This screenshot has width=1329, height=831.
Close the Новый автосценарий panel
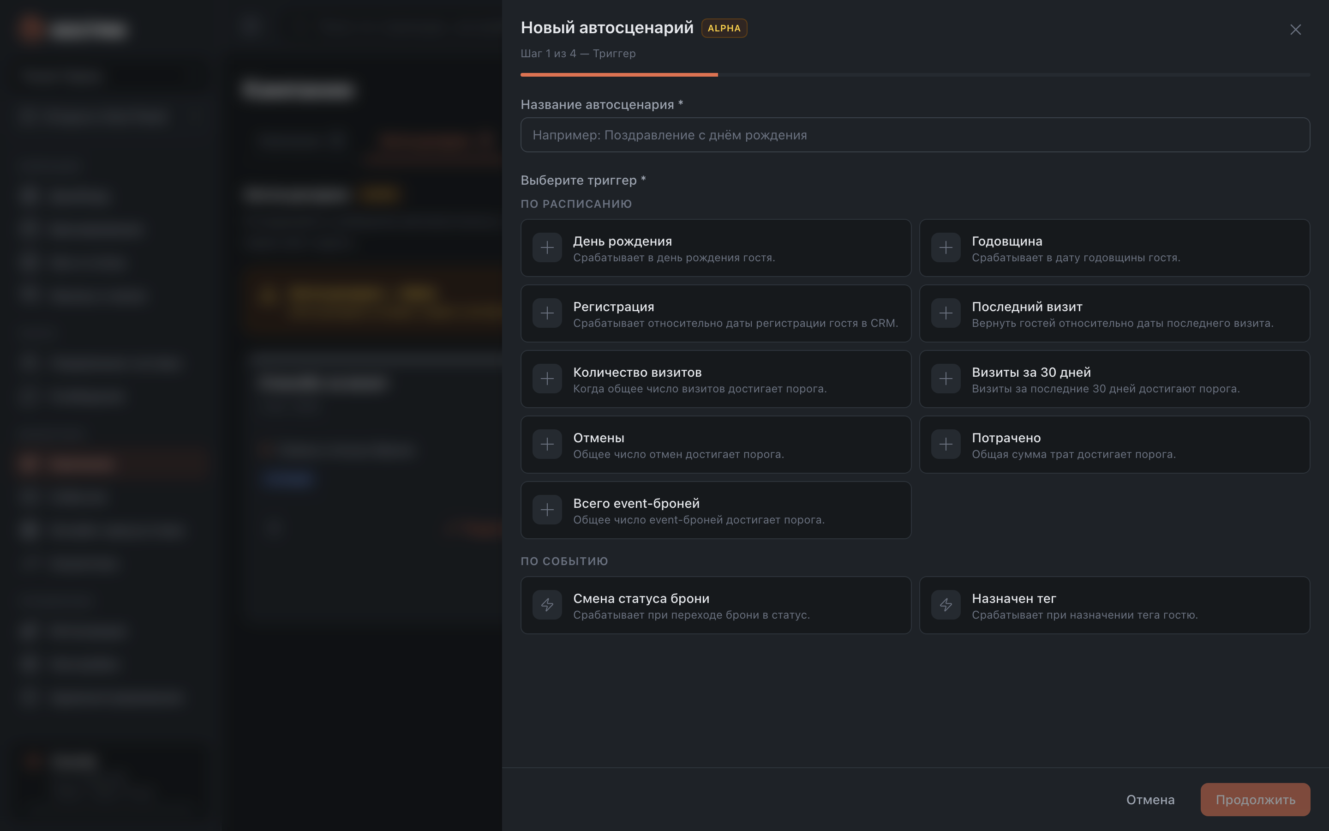pos(1295,30)
